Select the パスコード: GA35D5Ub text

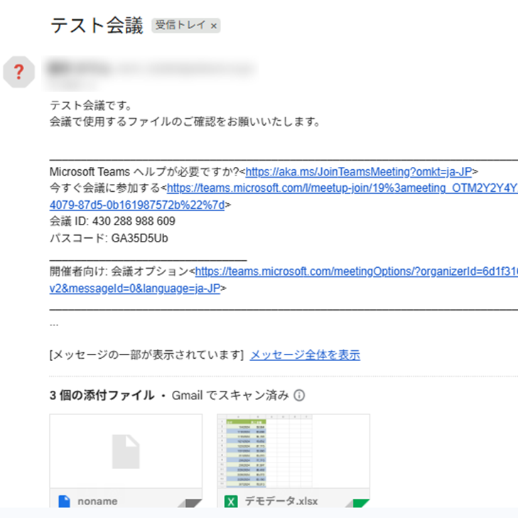tap(109, 238)
